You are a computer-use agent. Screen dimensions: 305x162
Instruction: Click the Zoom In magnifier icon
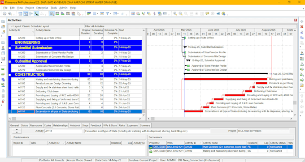(x=175, y=13)
